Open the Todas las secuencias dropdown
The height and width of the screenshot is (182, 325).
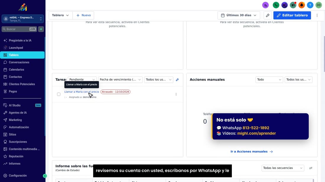(283, 168)
